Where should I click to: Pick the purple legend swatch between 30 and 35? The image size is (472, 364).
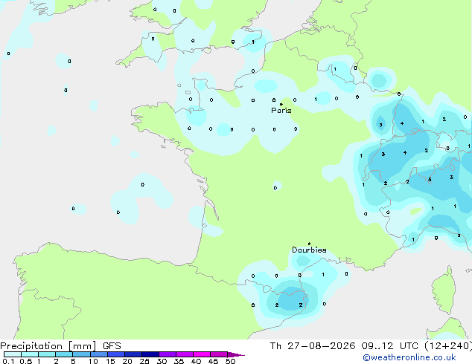tap(168, 354)
